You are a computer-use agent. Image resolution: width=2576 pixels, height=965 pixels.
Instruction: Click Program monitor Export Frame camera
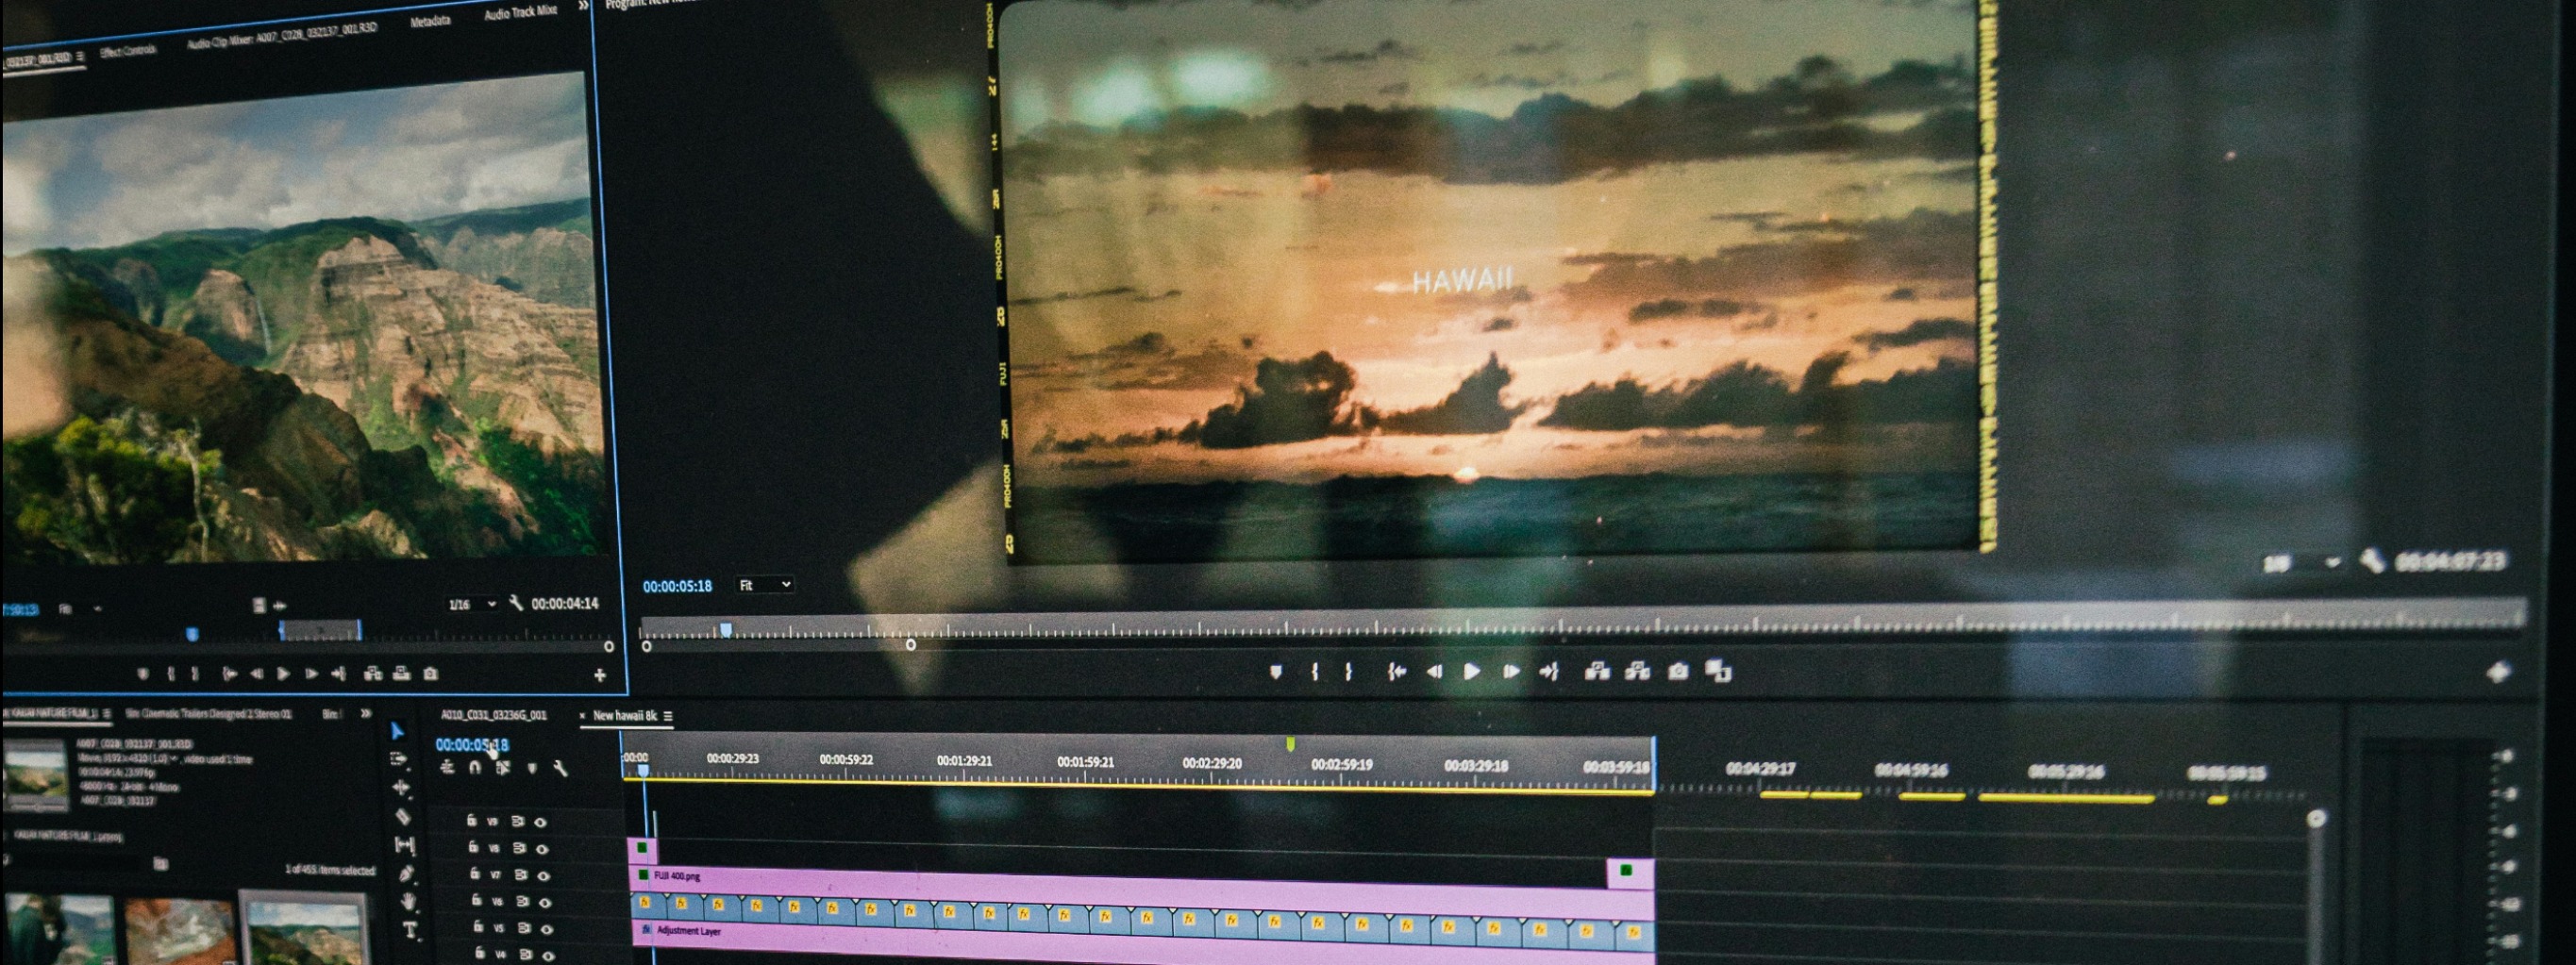[x=1678, y=671]
